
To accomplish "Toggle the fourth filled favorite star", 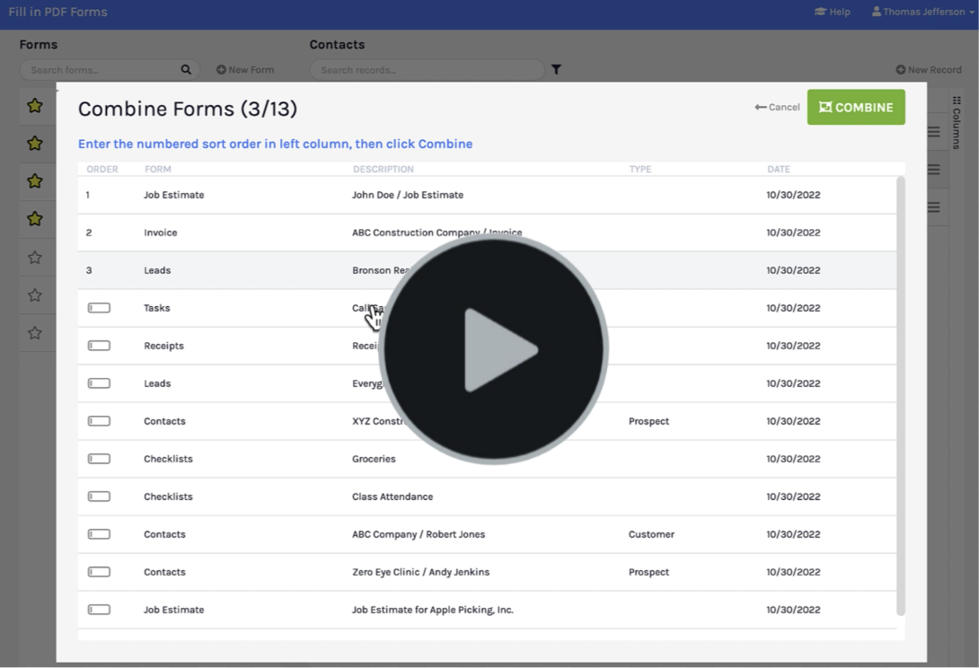I will (x=35, y=219).
